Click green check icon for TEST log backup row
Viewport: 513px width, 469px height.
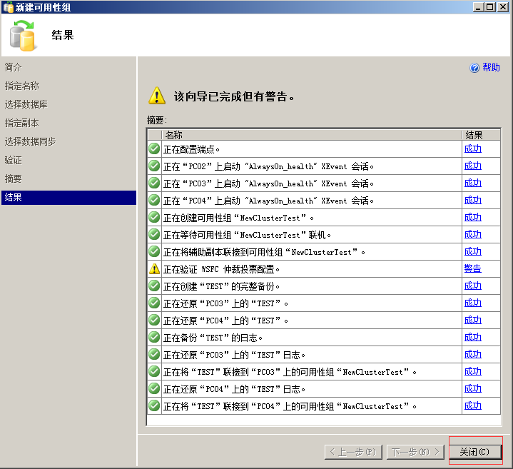154,338
